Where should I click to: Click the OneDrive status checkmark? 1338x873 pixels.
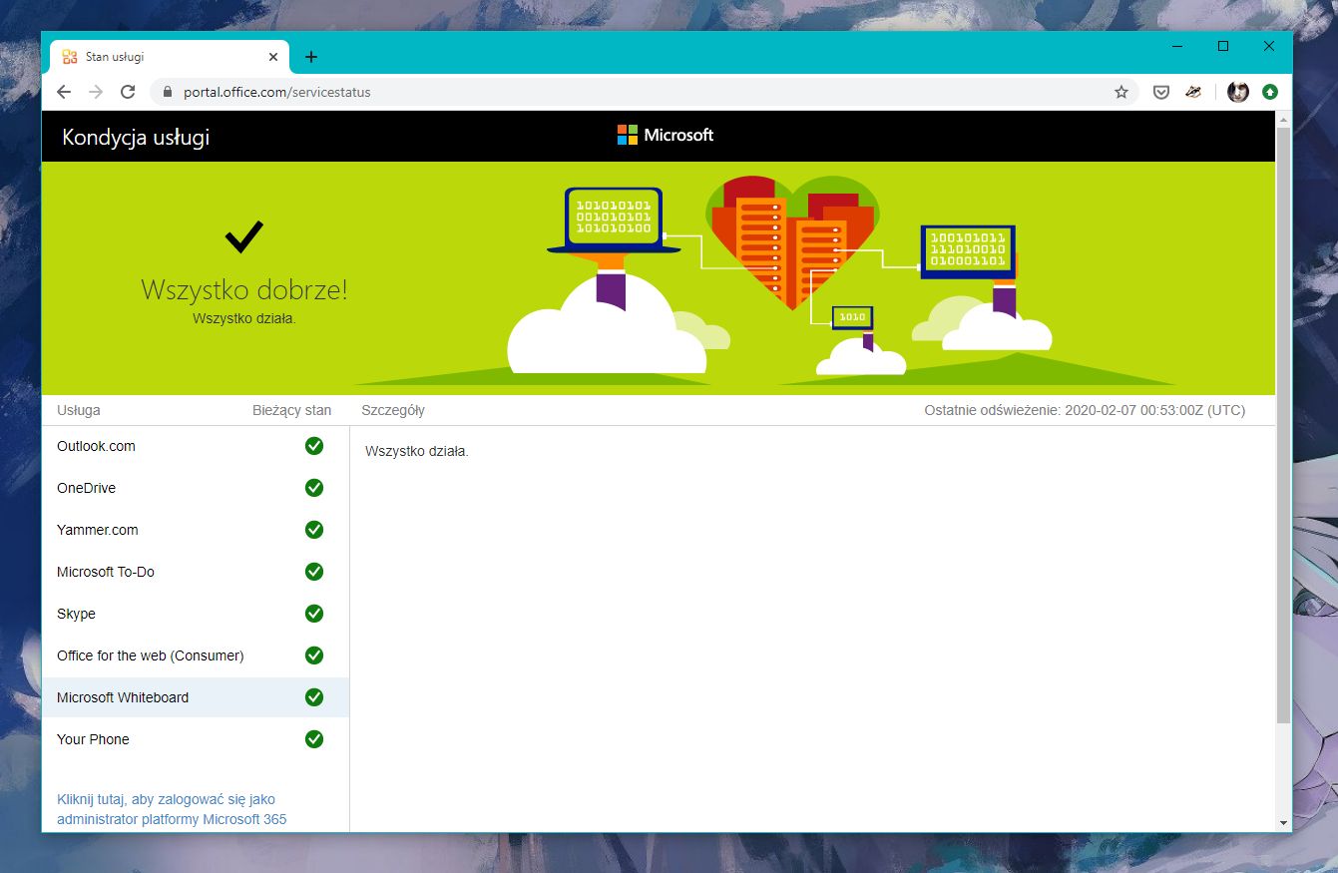[x=314, y=488]
